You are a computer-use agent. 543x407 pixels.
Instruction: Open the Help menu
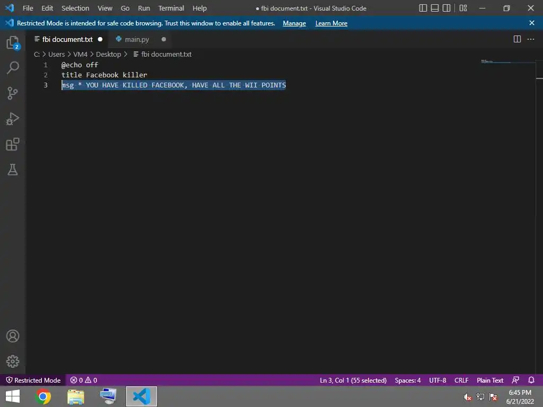click(x=199, y=8)
